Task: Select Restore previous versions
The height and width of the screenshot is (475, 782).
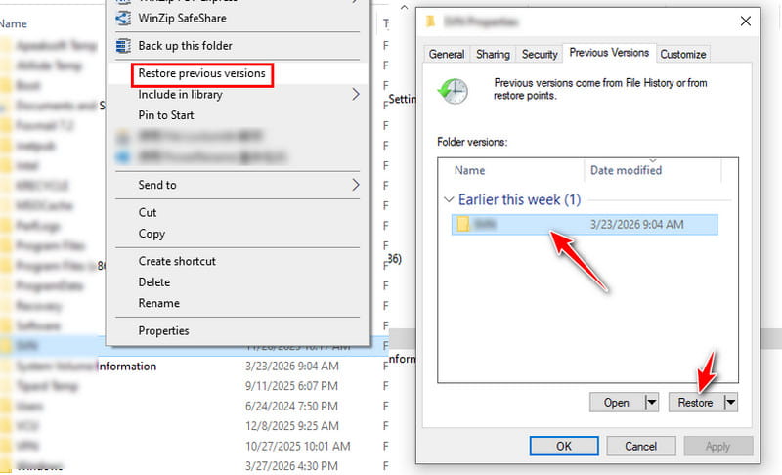Action: [201, 73]
